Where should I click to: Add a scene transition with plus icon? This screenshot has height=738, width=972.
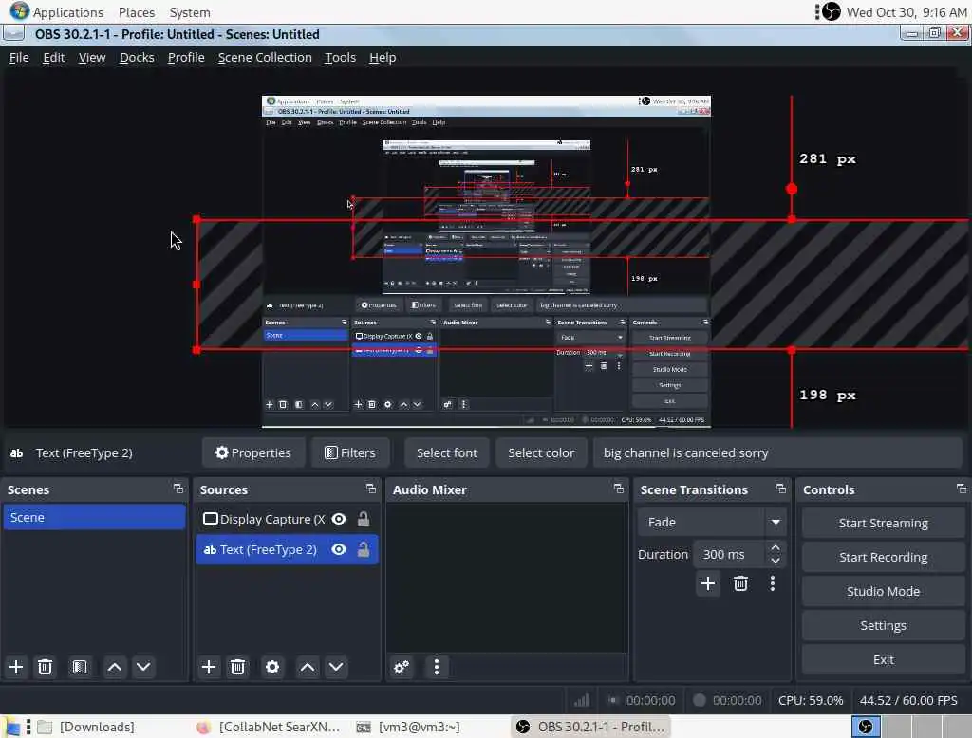[707, 583]
